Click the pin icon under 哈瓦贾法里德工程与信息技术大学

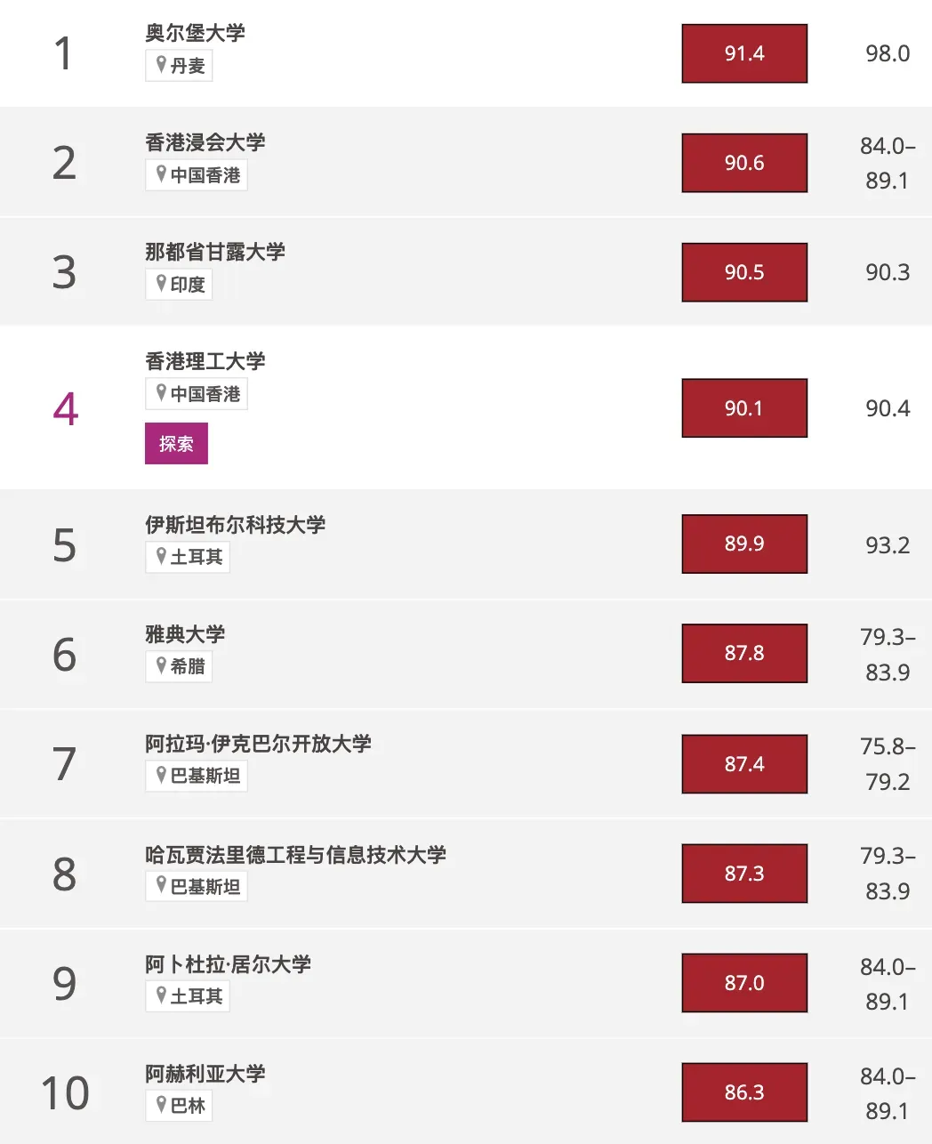(161, 885)
